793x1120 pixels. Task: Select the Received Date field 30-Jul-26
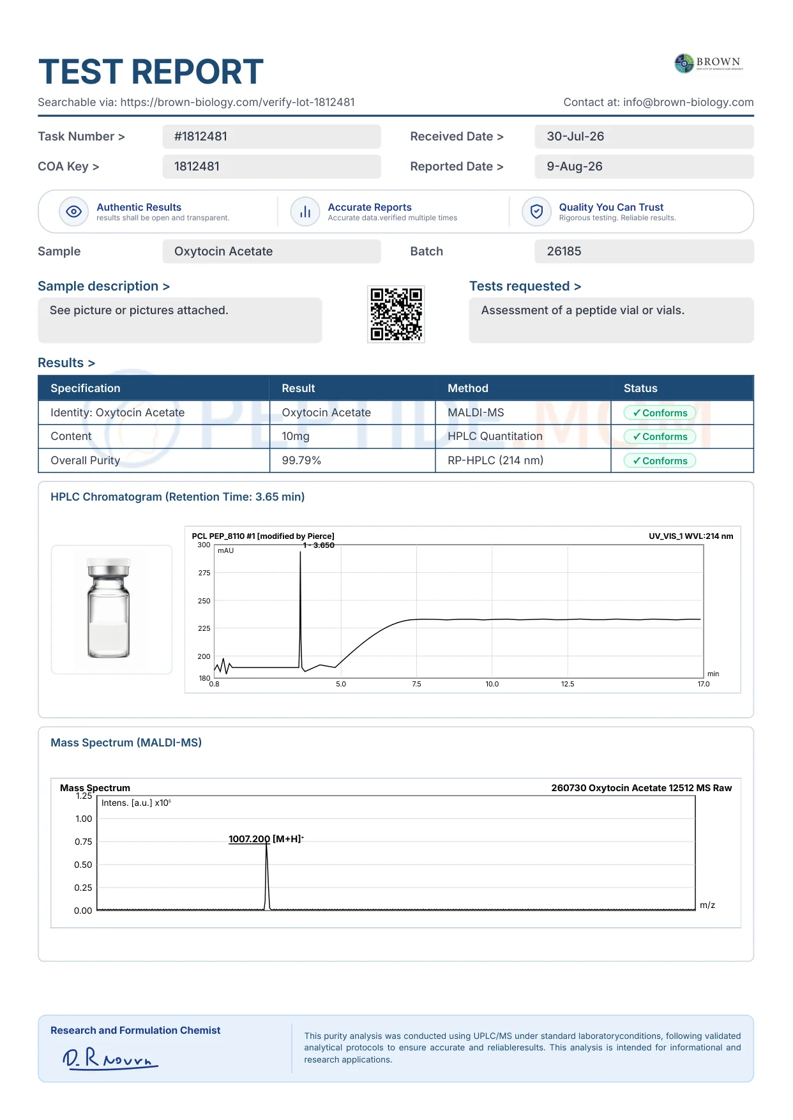(x=644, y=137)
